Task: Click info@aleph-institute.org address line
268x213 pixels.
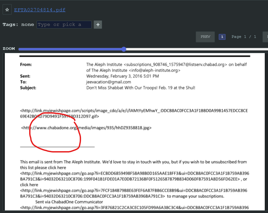Action: click(x=133, y=70)
